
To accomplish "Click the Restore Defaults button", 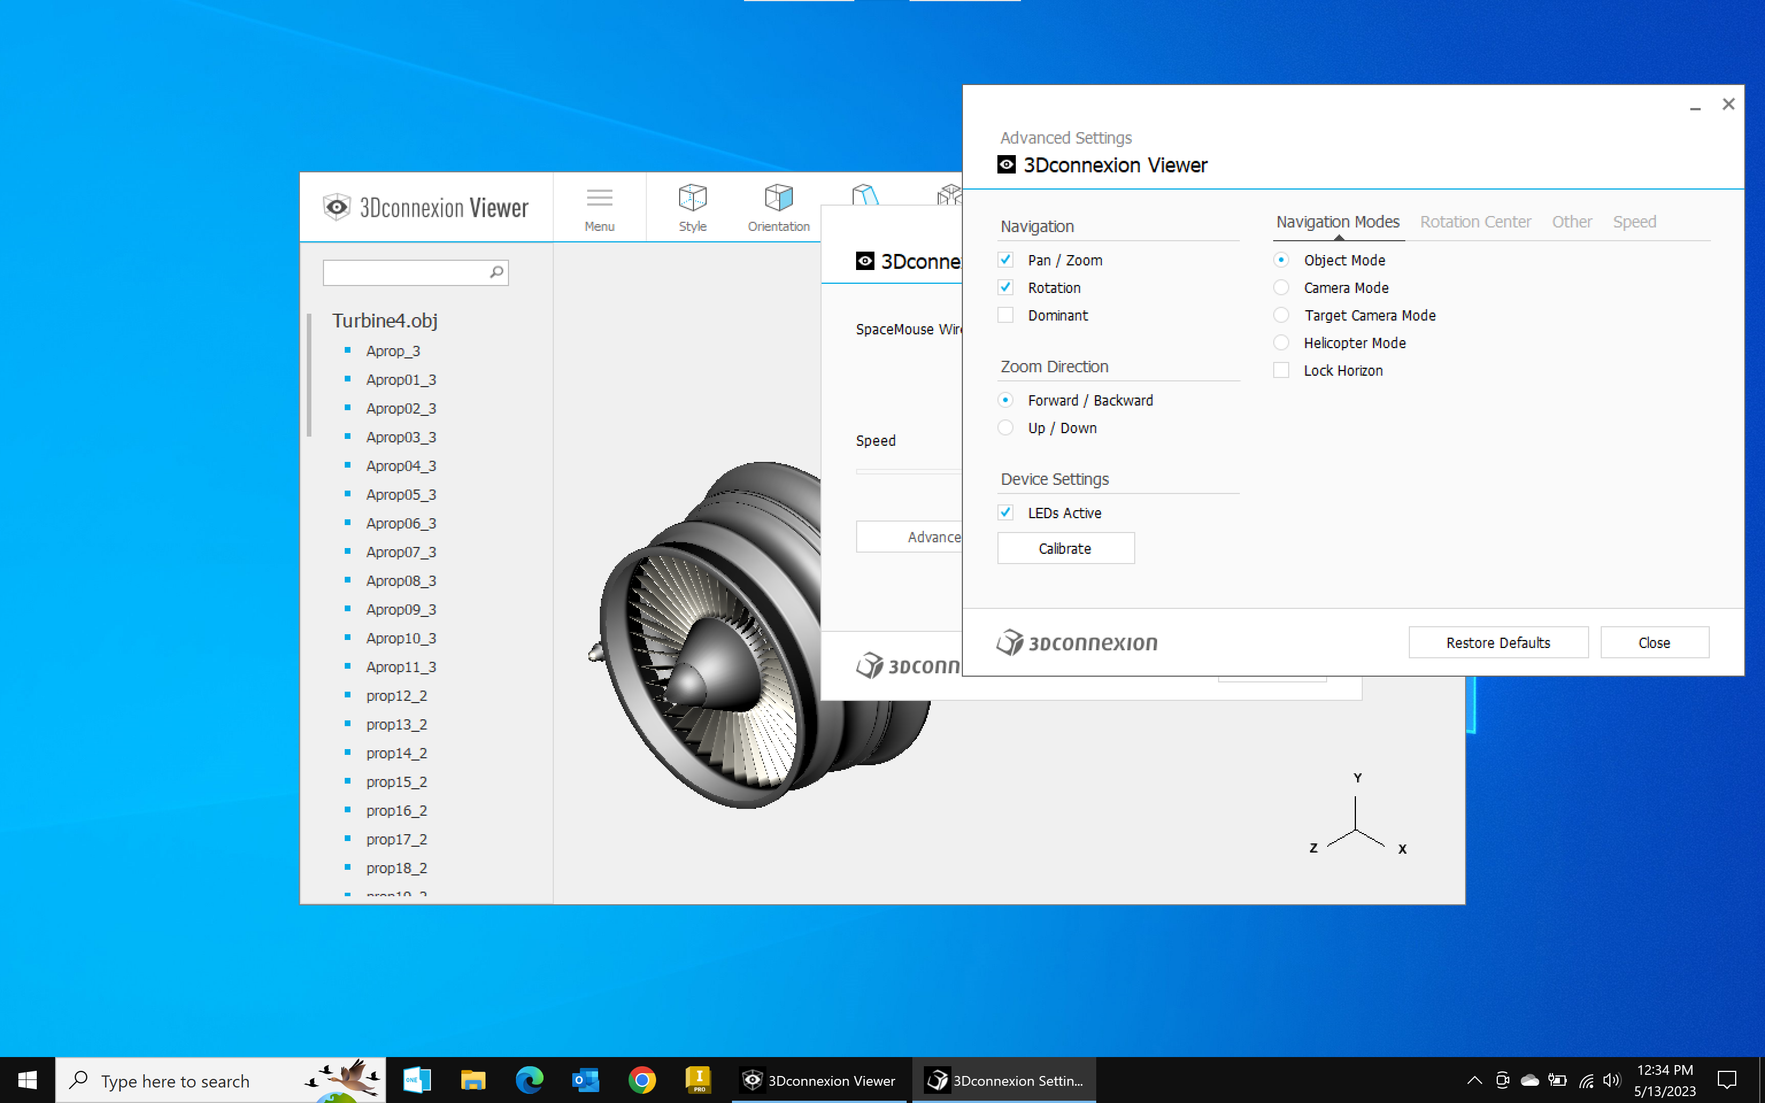I will coord(1498,643).
